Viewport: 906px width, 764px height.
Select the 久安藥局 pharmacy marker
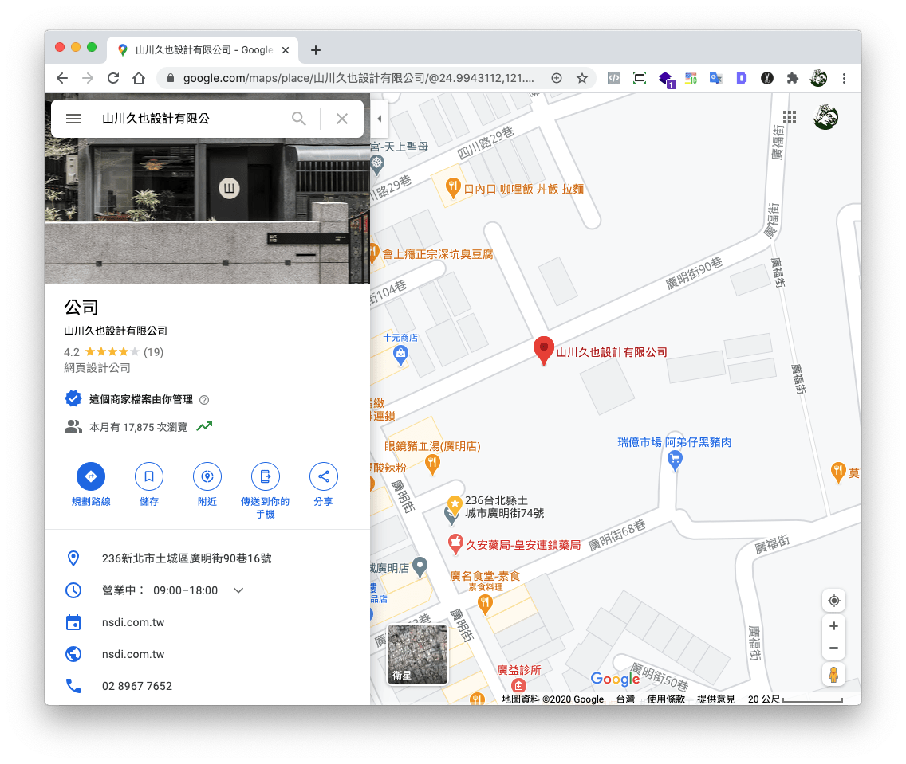455,543
